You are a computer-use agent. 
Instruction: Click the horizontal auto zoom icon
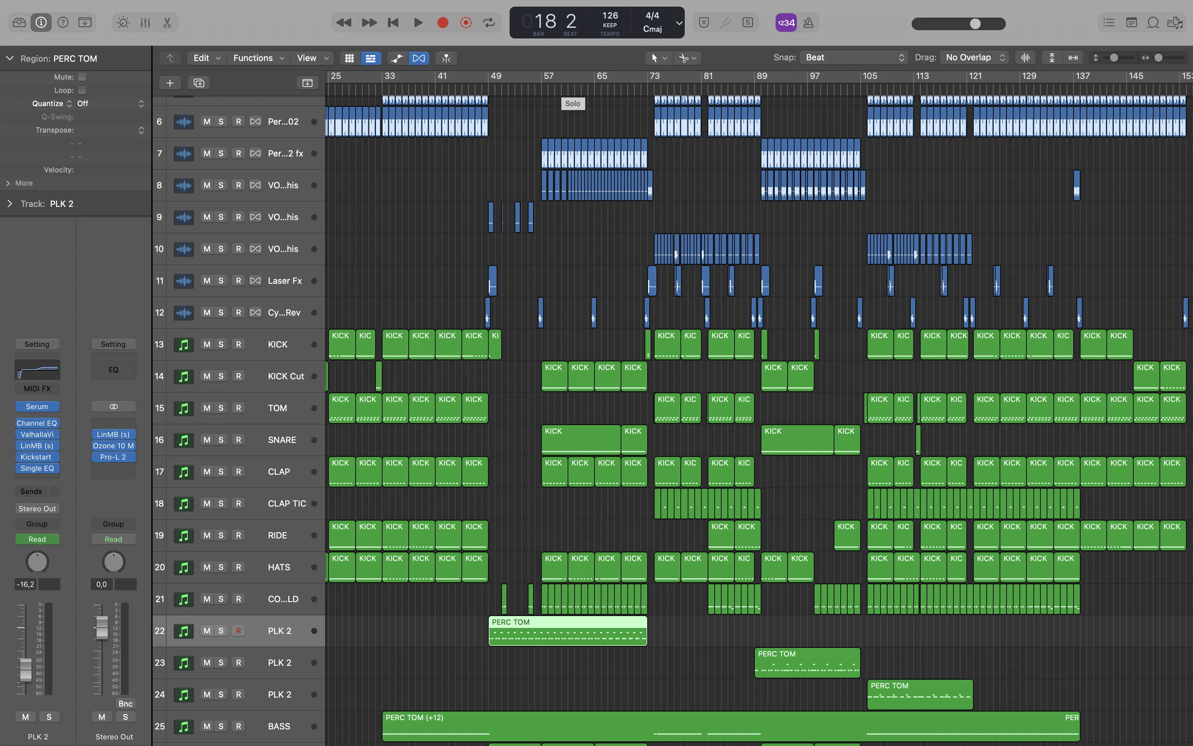1073,58
